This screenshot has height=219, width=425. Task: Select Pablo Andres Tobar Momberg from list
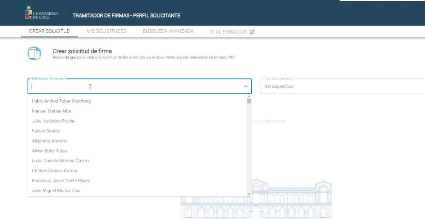61,101
